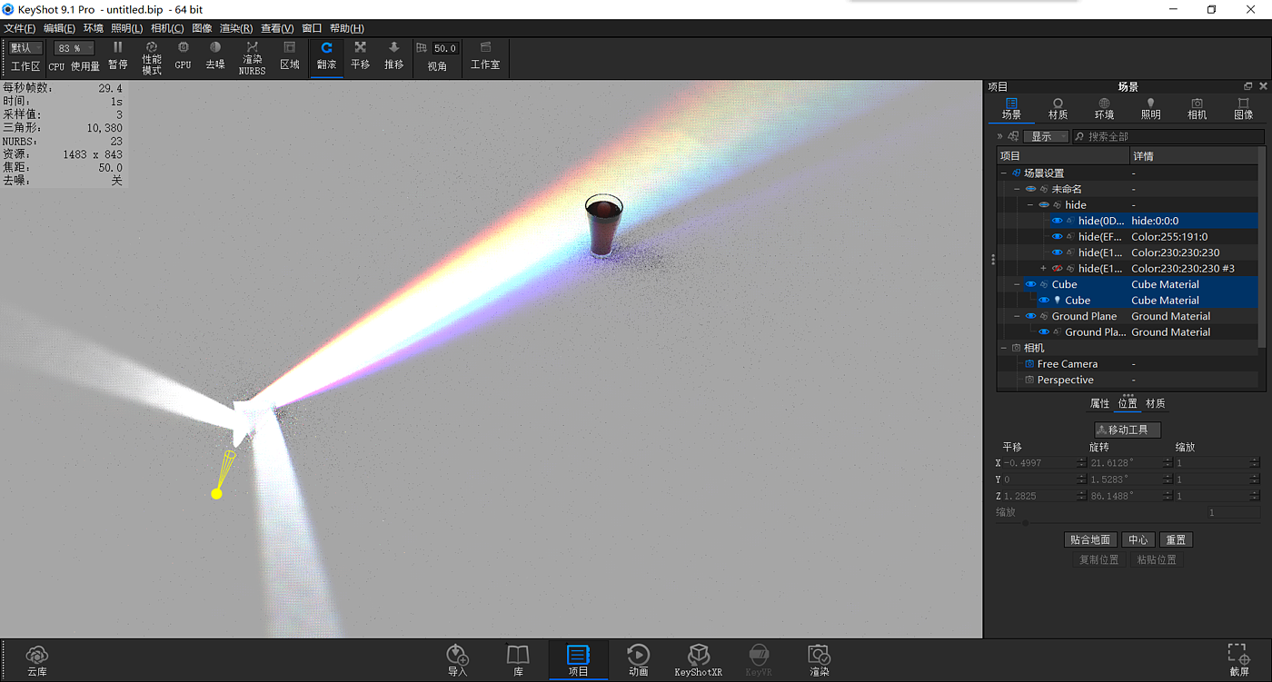Click the 云库 cloud library icon
1272x682 pixels.
click(x=36, y=659)
